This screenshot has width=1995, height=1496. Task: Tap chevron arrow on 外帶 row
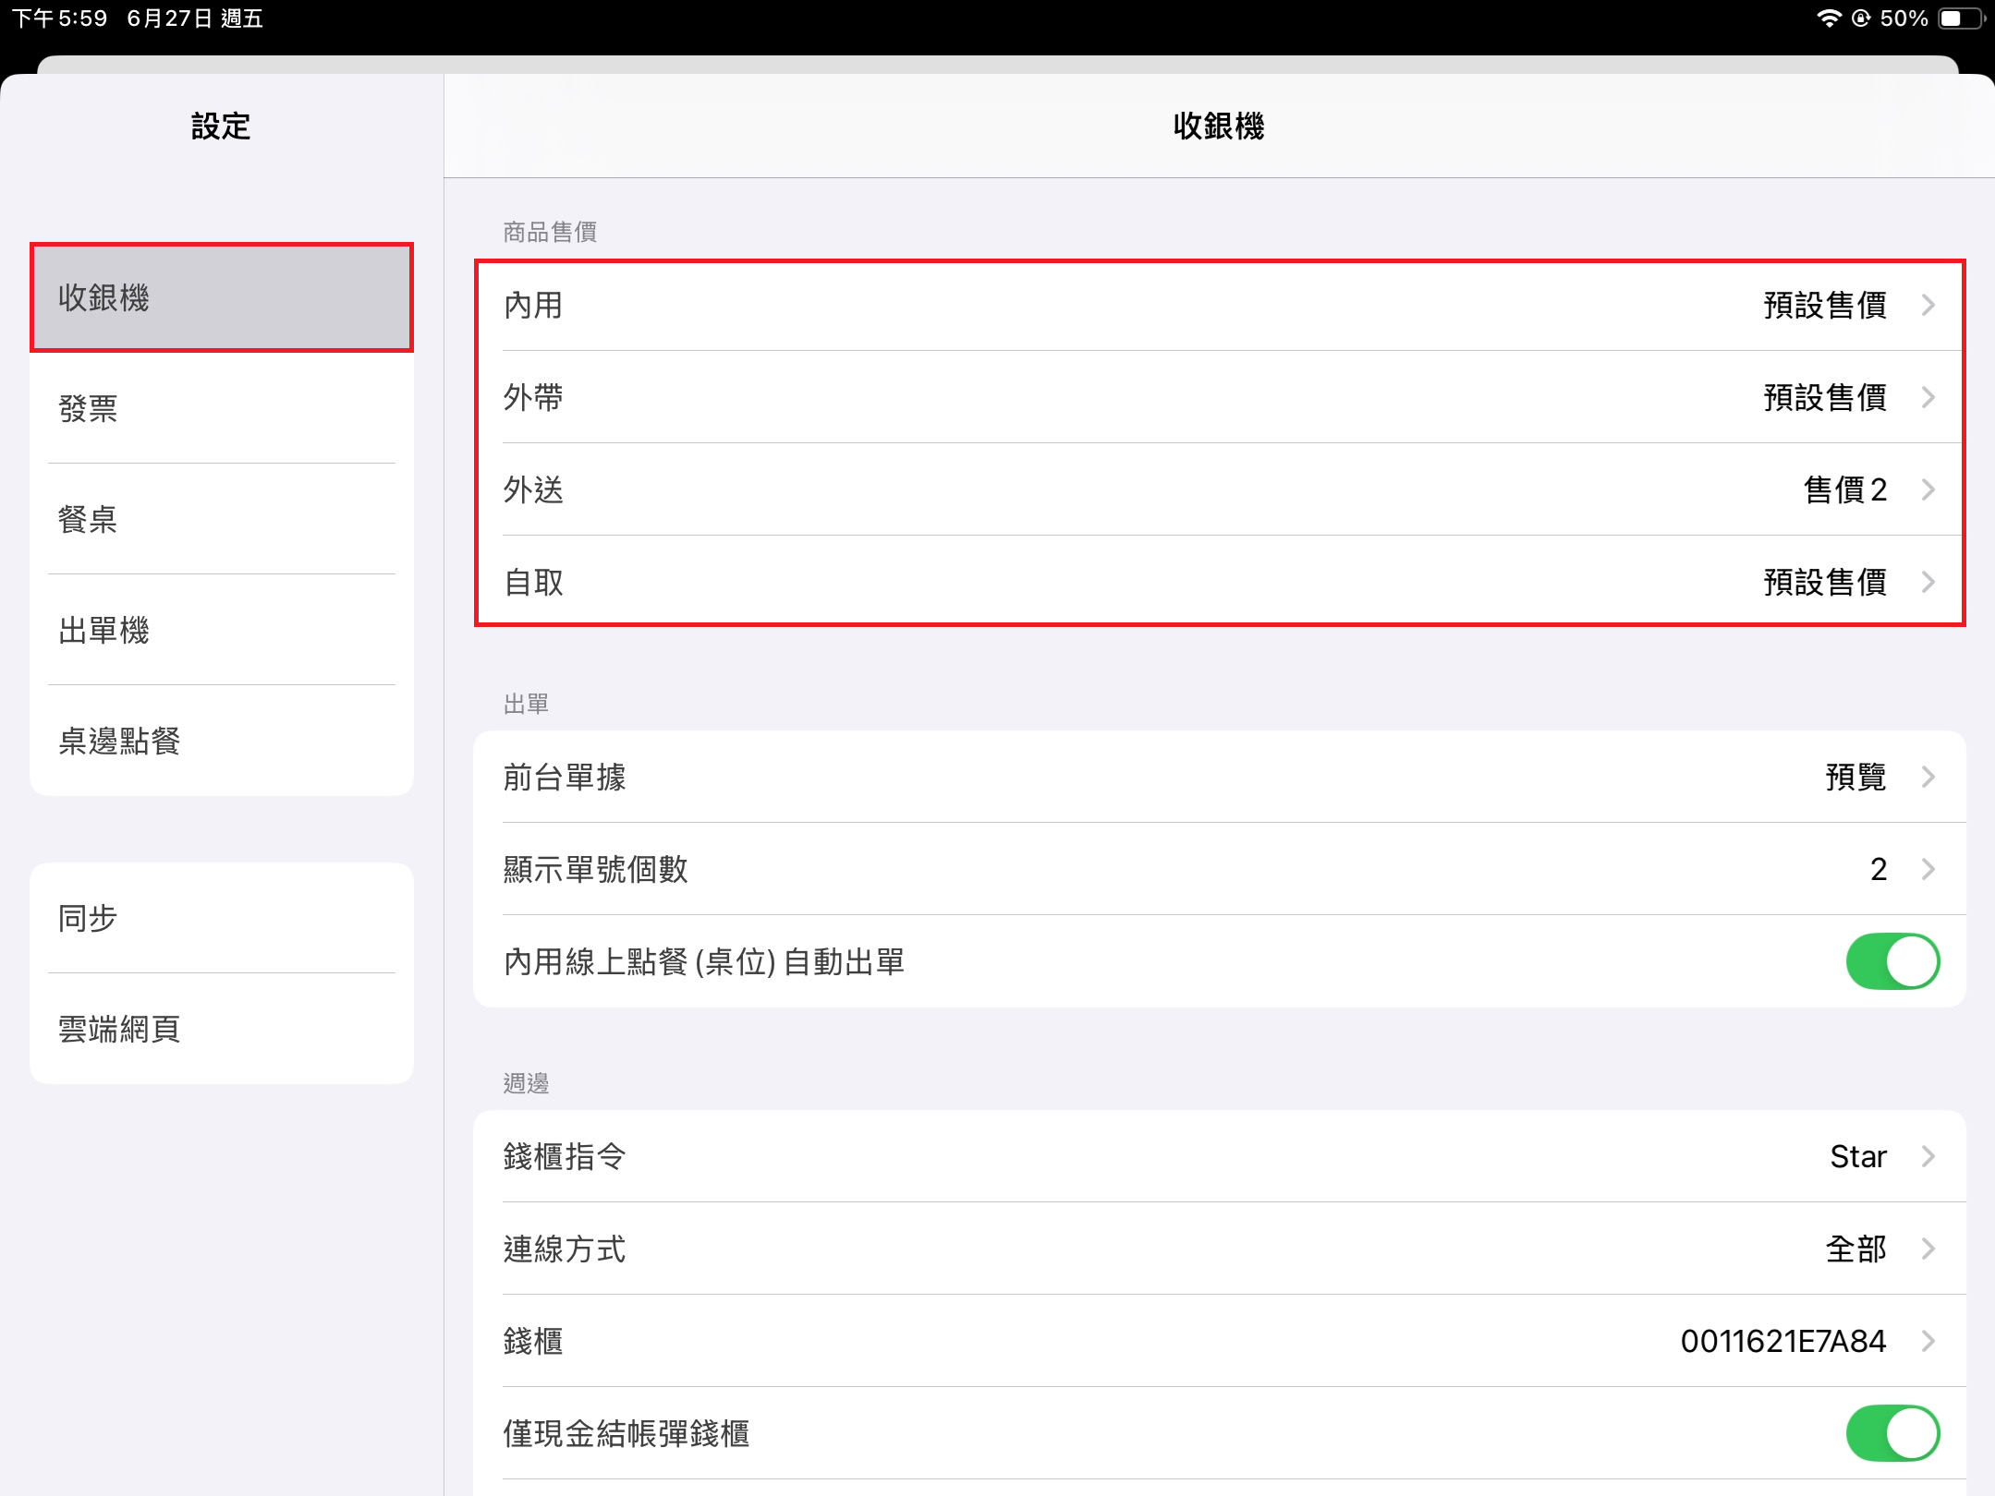1928,397
